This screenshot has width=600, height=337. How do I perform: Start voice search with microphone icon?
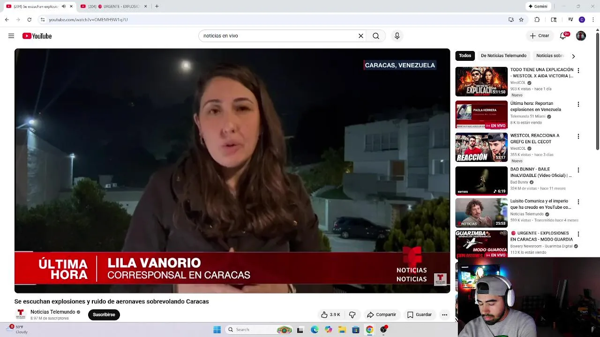coord(397,36)
